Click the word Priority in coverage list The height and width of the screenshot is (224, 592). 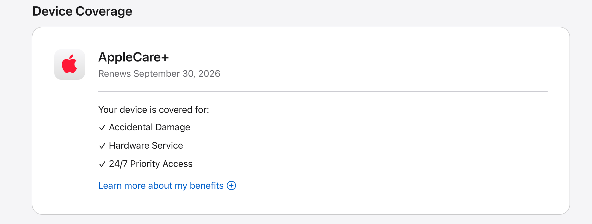[145, 164]
